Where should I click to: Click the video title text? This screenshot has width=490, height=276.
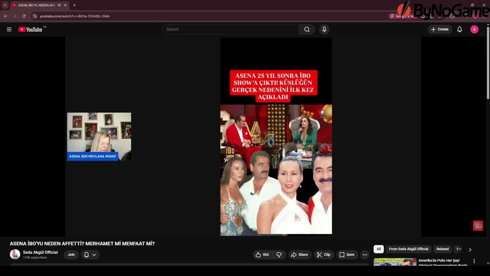(82, 243)
